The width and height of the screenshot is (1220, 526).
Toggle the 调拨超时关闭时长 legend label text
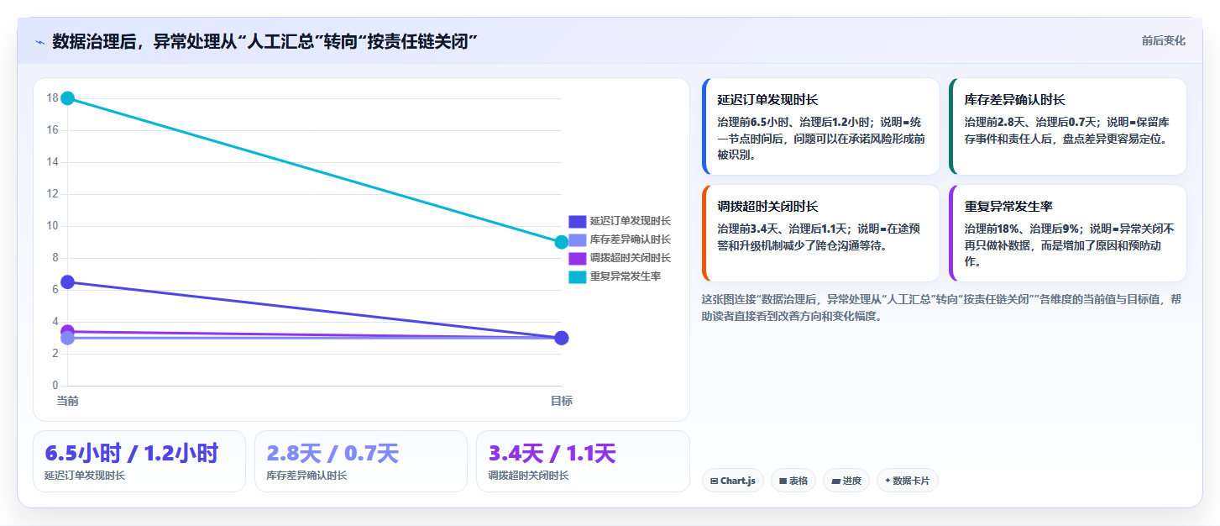coord(630,258)
